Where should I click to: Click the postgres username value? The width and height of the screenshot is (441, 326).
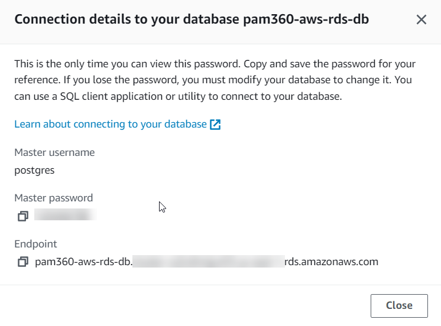pyautogui.click(x=34, y=171)
